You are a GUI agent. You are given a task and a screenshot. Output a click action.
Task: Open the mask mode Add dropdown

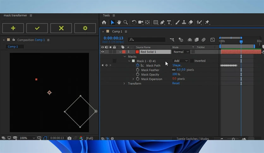tap(180, 61)
